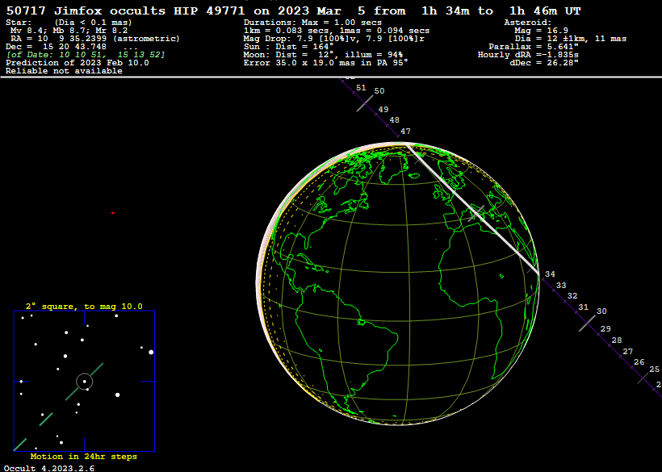Click the "Motion in 24hr steps" caption
This screenshot has width=662, height=472.
coord(84,457)
